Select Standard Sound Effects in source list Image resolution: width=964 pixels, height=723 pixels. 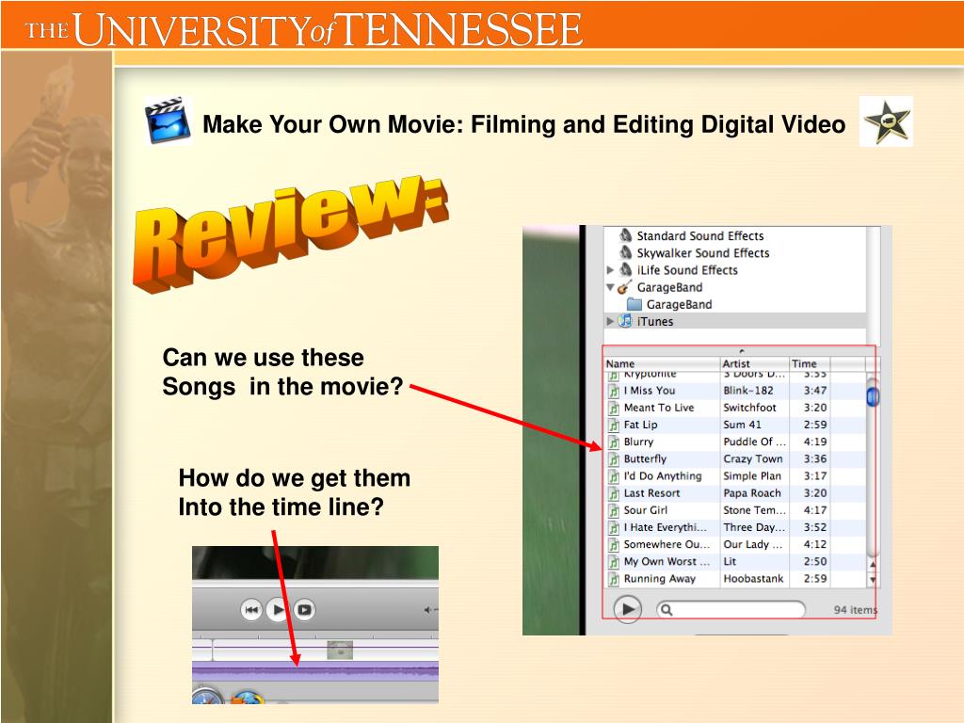pyautogui.click(x=699, y=236)
